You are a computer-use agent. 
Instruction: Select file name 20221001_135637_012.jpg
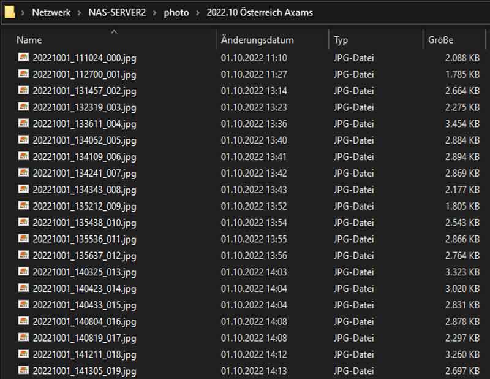click(x=85, y=256)
